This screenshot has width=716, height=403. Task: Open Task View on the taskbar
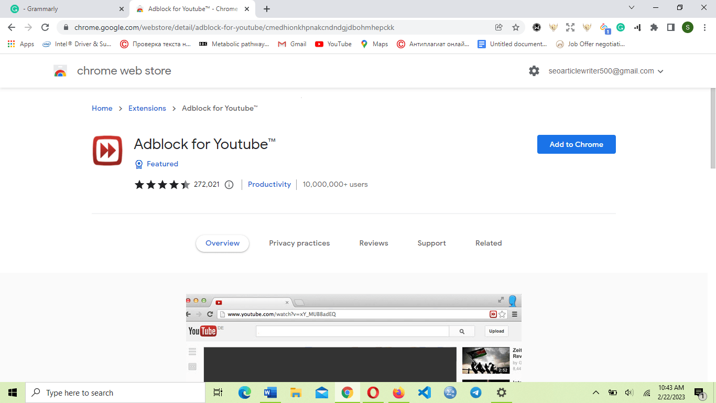[218, 393]
